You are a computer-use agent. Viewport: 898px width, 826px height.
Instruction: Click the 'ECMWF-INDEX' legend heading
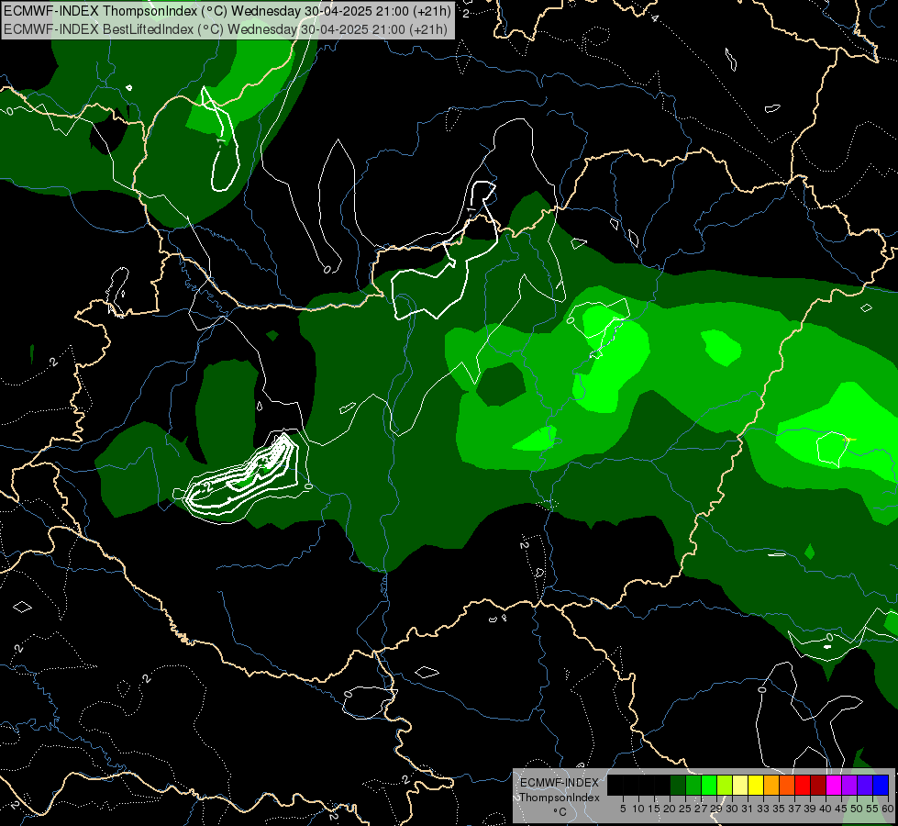point(560,783)
